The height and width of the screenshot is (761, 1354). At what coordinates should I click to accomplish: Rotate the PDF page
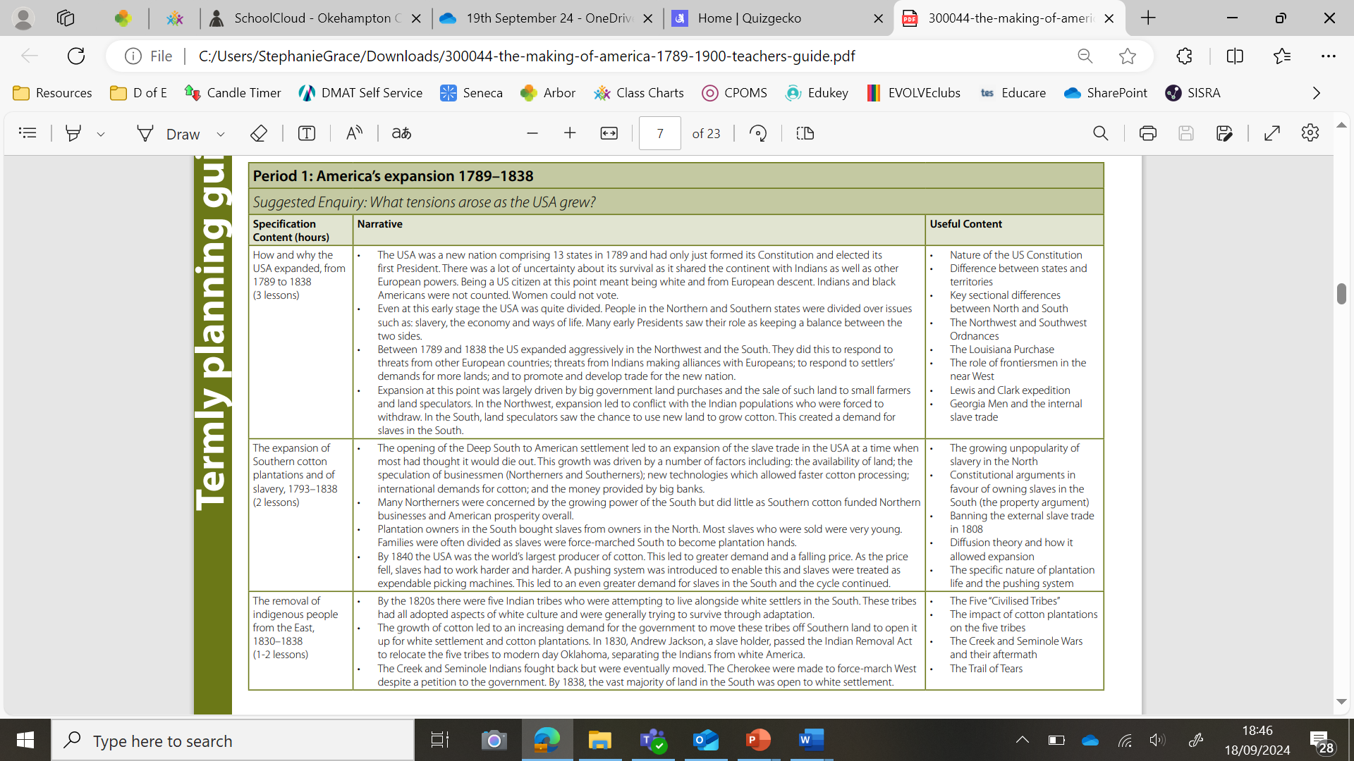(x=758, y=132)
